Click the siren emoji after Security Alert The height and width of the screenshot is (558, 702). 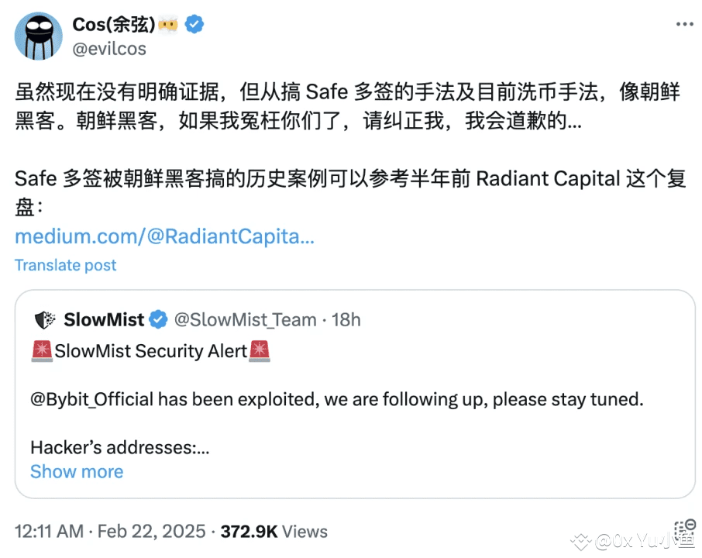[x=260, y=351]
